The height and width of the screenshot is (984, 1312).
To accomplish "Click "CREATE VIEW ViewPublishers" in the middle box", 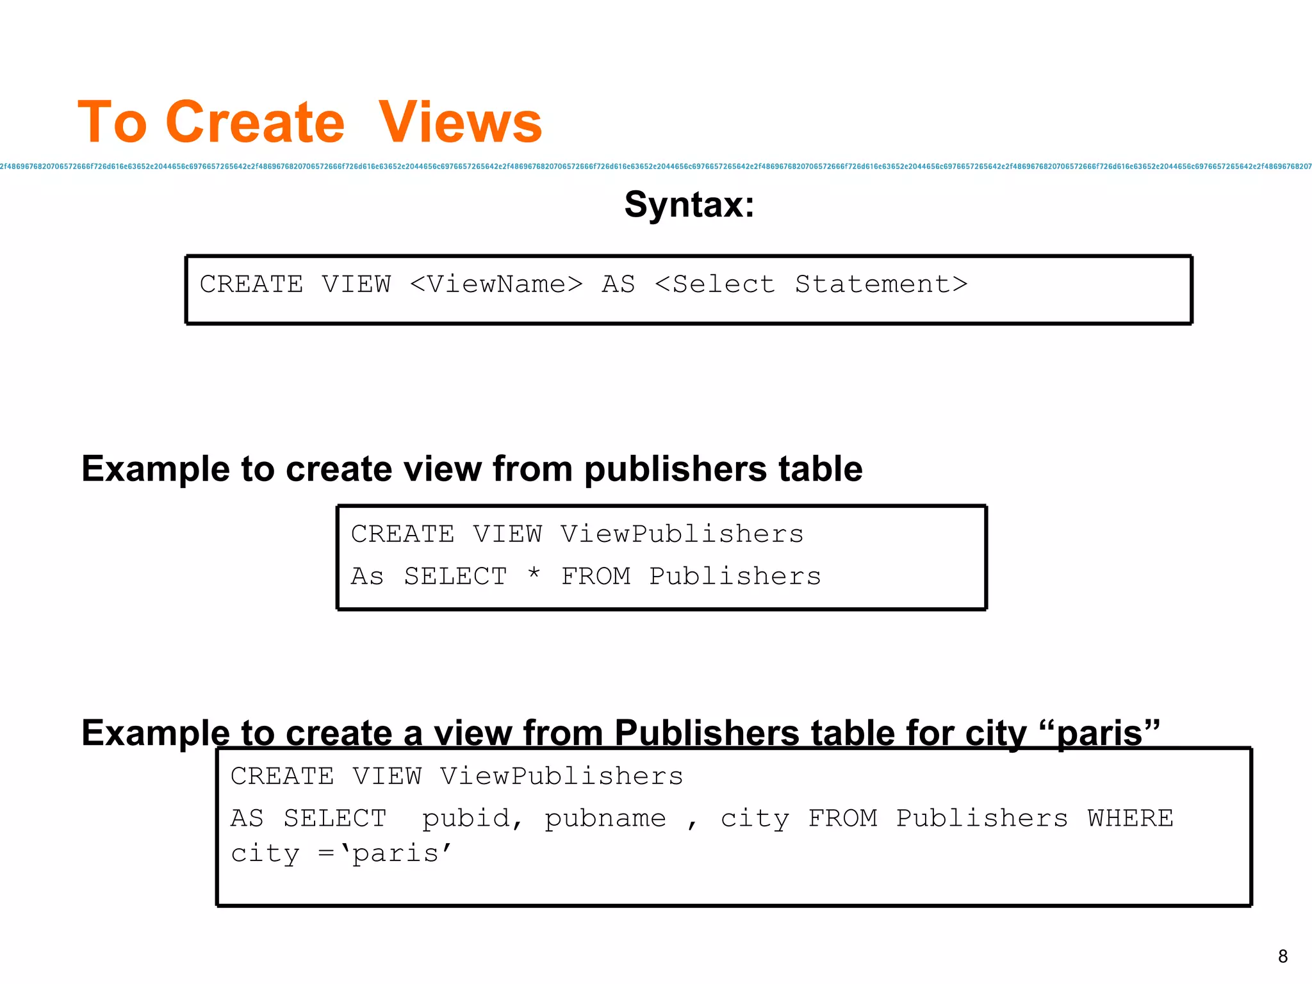I will coord(577,534).
